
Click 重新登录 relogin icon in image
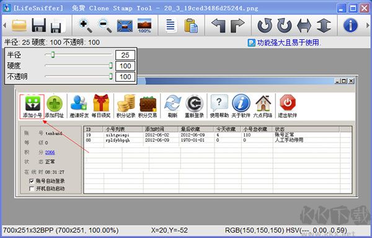pyautogui.click(x=194, y=107)
